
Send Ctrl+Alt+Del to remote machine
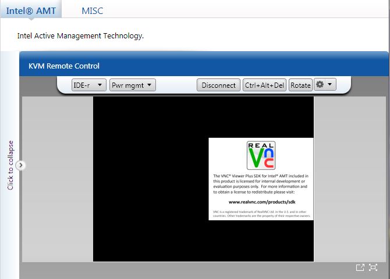pyautogui.click(x=264, y=85)
